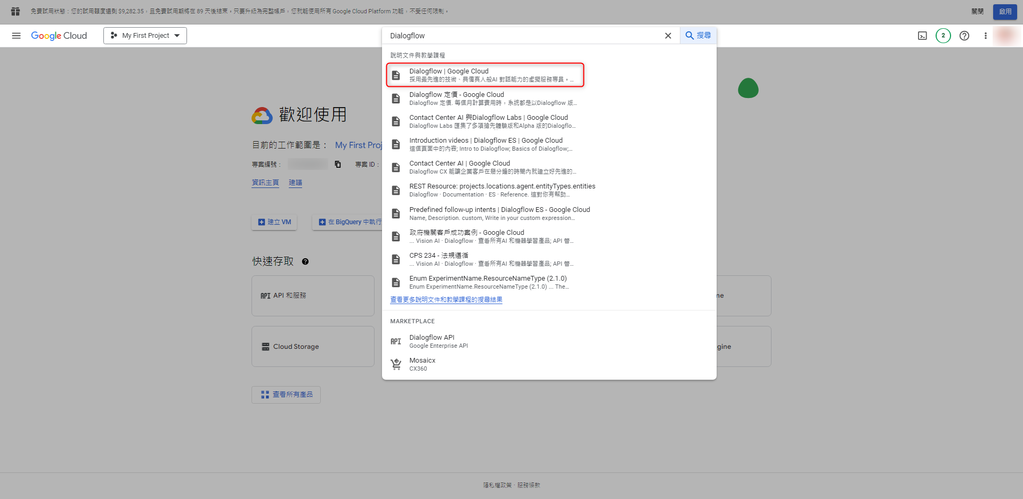Click inside the Dialogflow search field
1023x499 pixels.
pyautogui.click(x=522, y=36)
